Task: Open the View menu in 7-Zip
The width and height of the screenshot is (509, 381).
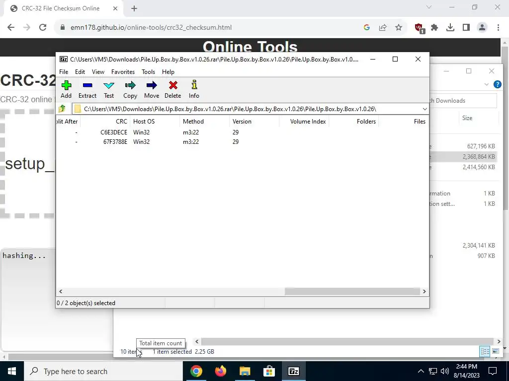Action: point(98,72)
